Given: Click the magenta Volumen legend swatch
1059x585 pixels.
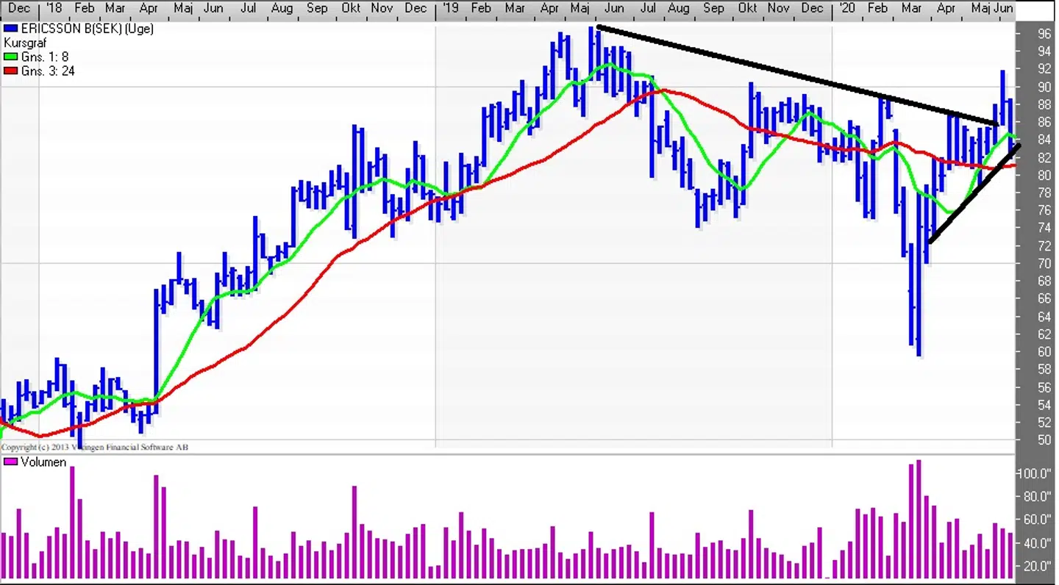Looking at the screenshot, I should pyautogui.click(x=10, y=462).
